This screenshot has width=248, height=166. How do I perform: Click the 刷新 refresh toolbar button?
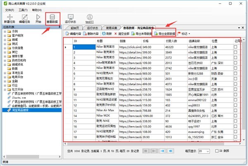pyautogui.click(x=107, y=34)
